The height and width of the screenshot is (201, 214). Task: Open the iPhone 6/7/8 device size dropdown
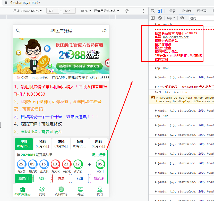click(x=28, y=11)
